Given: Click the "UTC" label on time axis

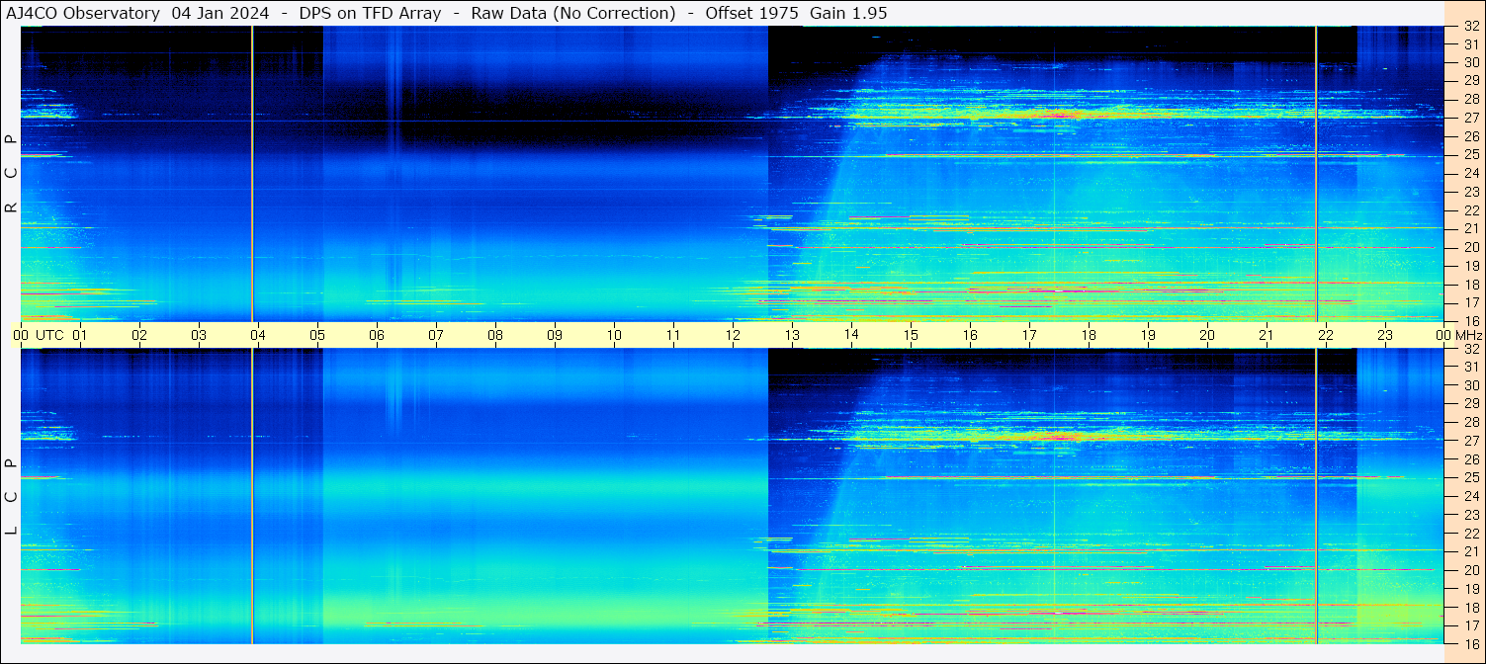Looking at the screenshot, I should click(x=49, y=335).
